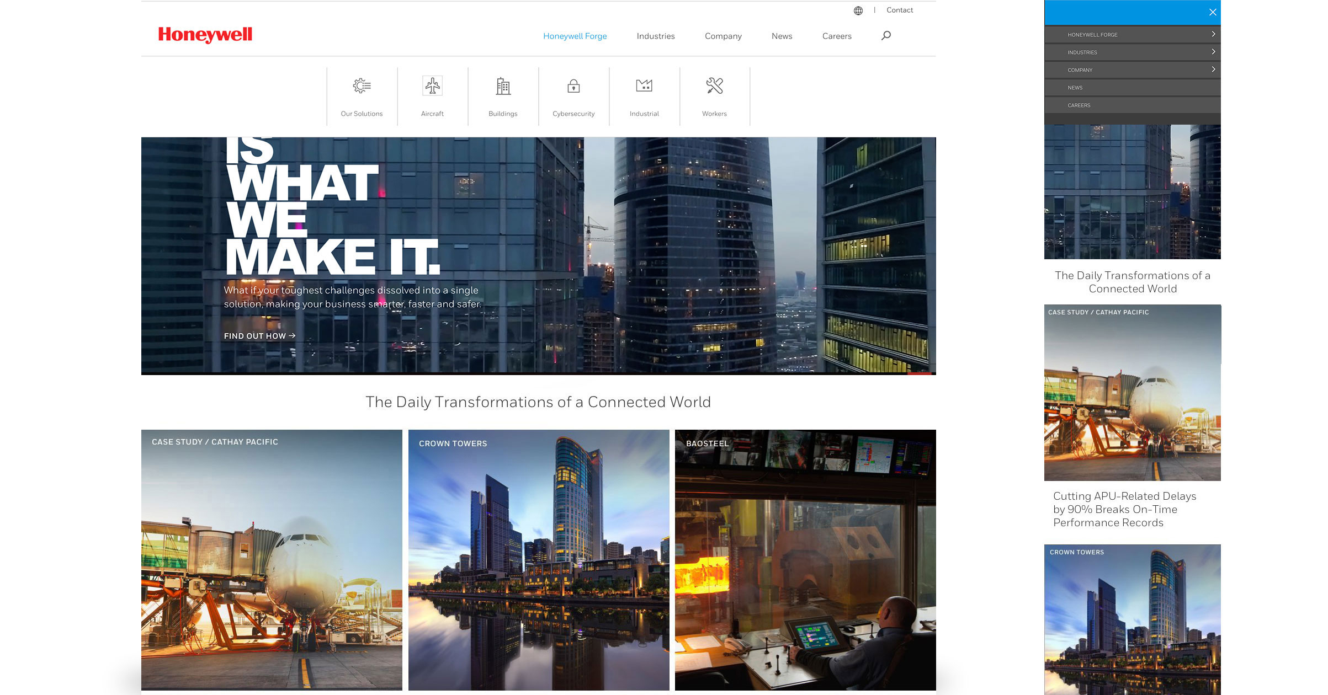Click the globe language selector icon
This screenshot has width=1328, height=695.
point(858,10)
